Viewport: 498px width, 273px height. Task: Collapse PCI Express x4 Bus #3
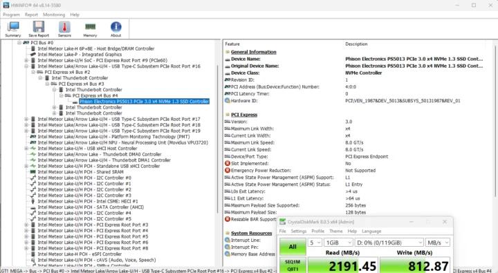47,84
